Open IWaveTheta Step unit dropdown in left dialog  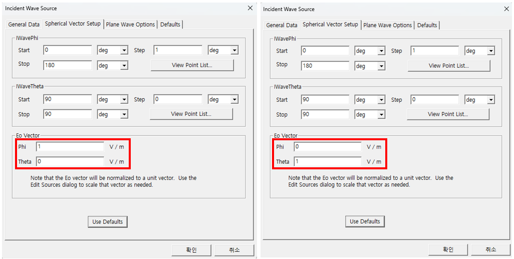pos(234,100)
